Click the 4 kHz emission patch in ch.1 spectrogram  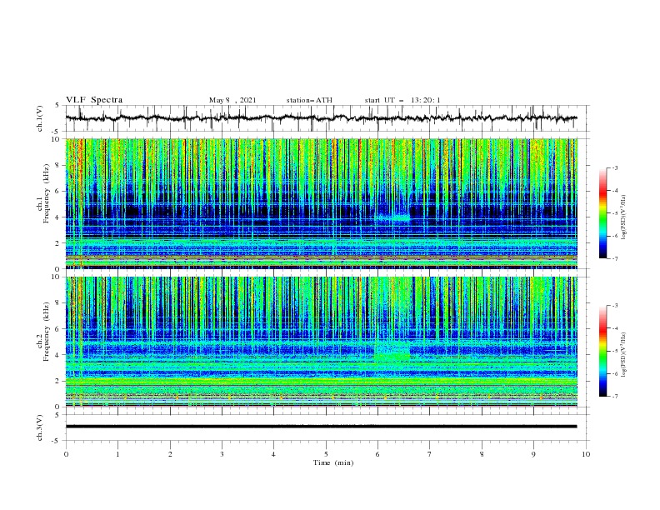click(392, 218)
